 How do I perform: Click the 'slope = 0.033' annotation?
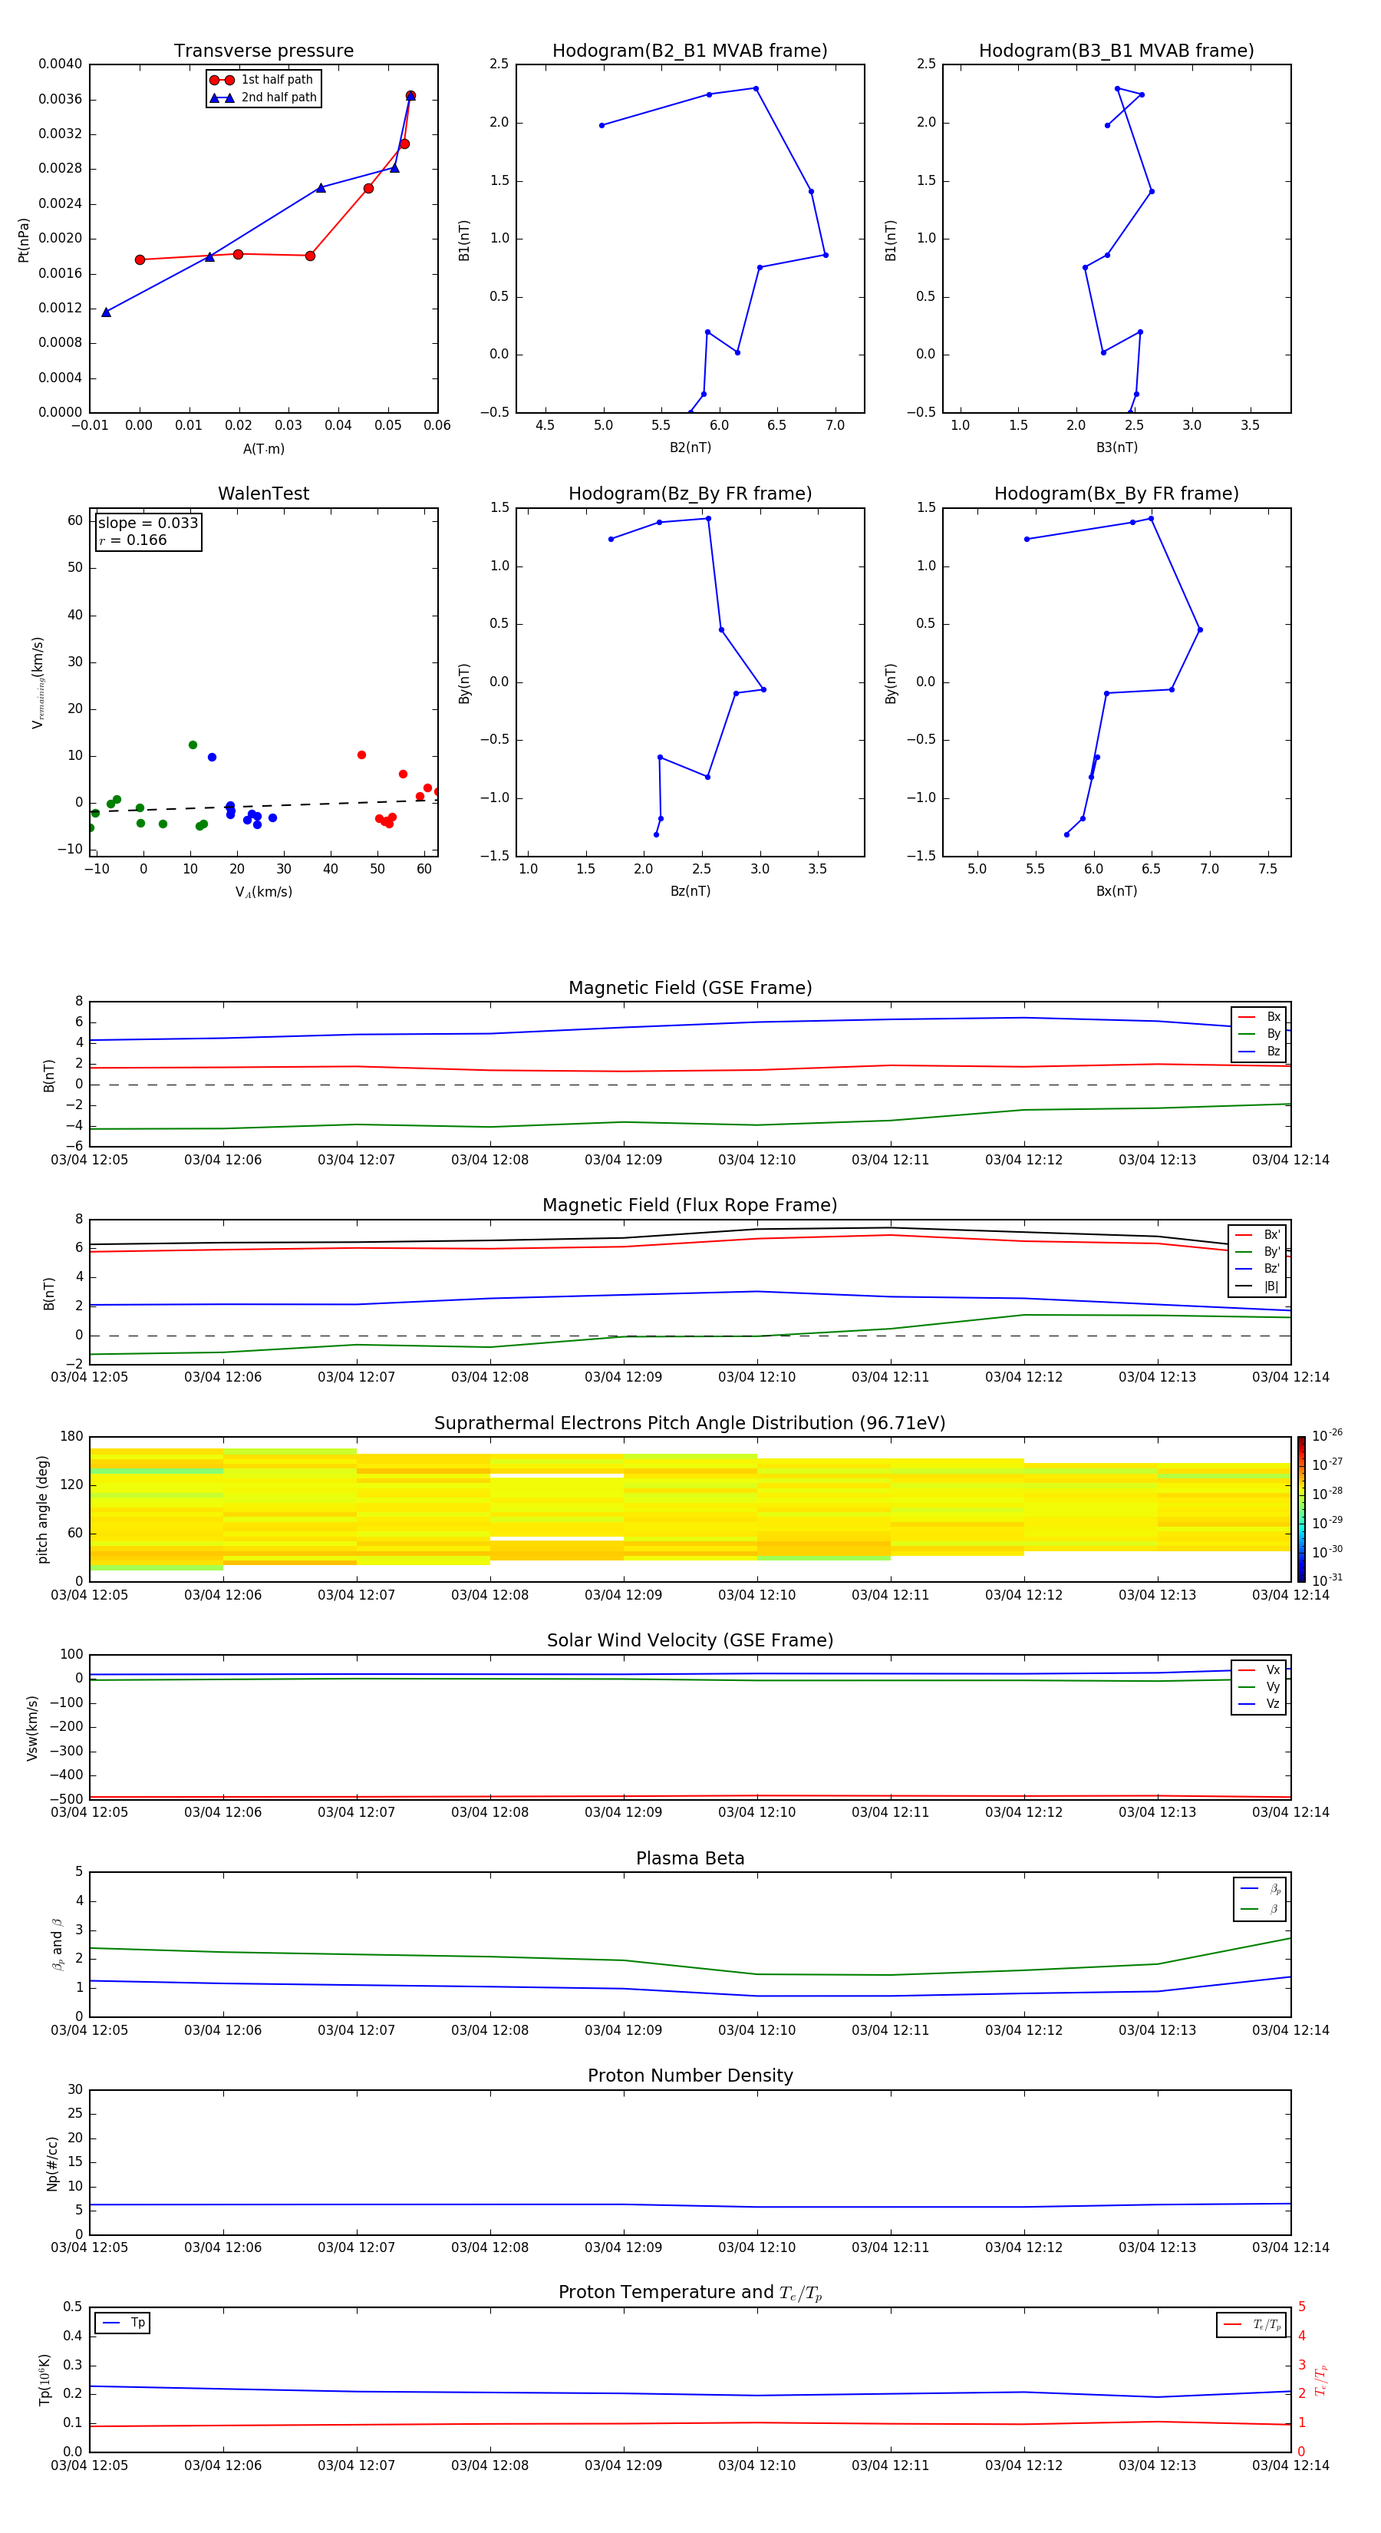click(147, 523)
